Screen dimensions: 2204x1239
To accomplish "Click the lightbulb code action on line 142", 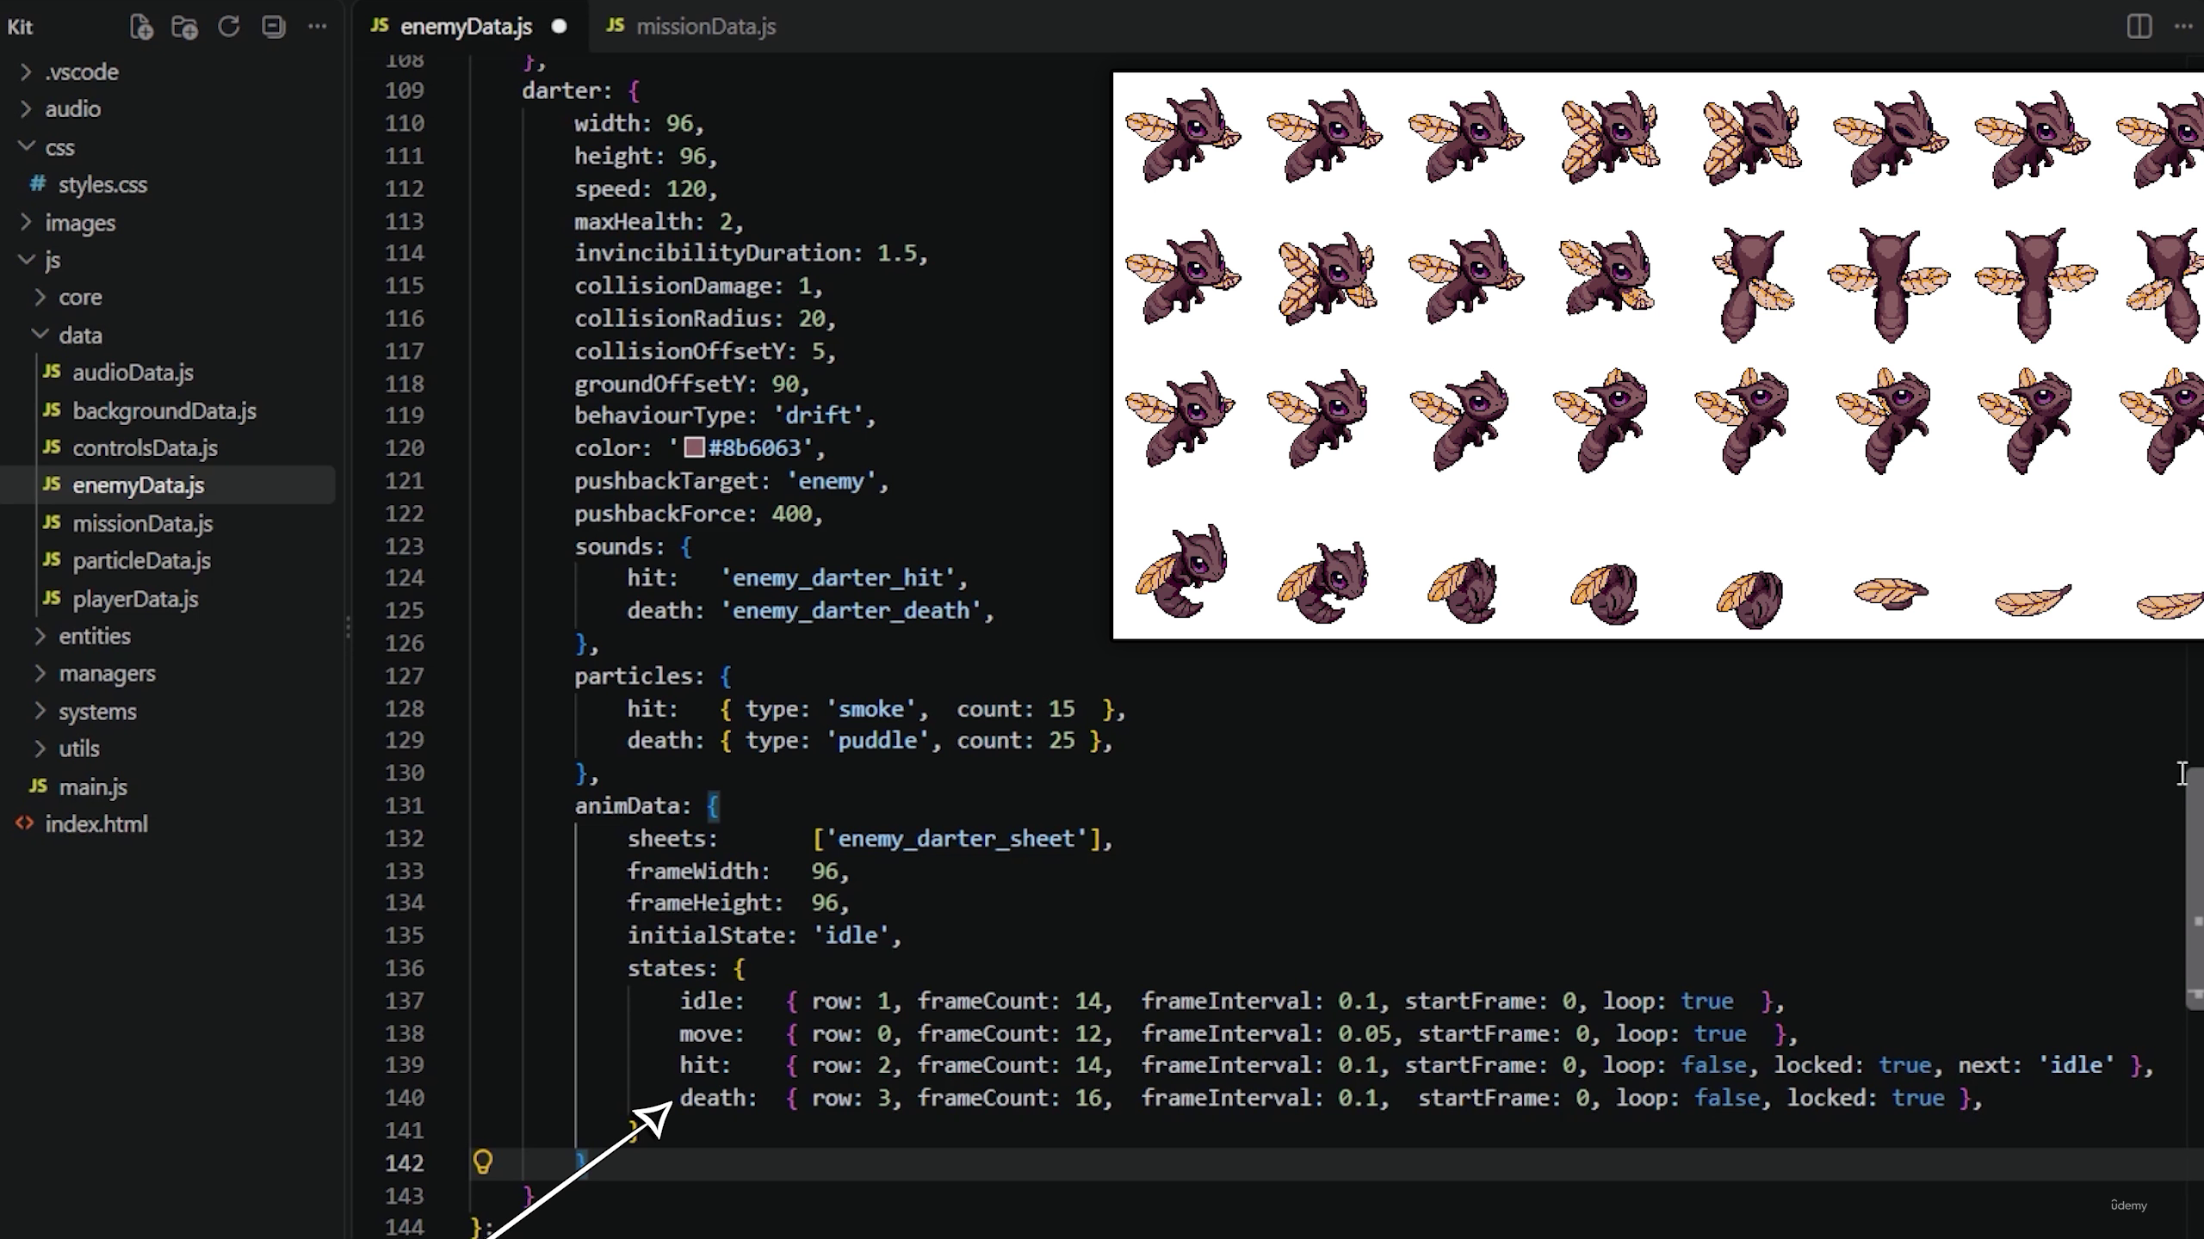I will click(x=483, y=1162).
